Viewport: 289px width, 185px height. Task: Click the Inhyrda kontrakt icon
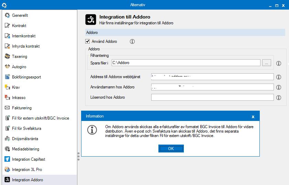(x=7, y=46)
